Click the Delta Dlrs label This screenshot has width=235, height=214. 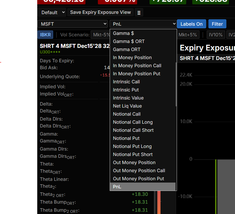[51, 119]
